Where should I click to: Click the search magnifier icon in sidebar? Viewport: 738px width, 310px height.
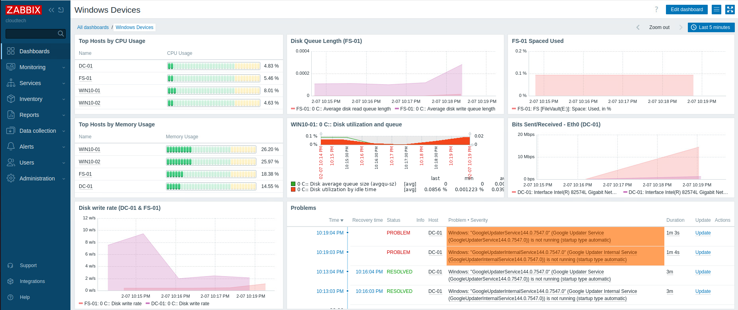[61, 34]
